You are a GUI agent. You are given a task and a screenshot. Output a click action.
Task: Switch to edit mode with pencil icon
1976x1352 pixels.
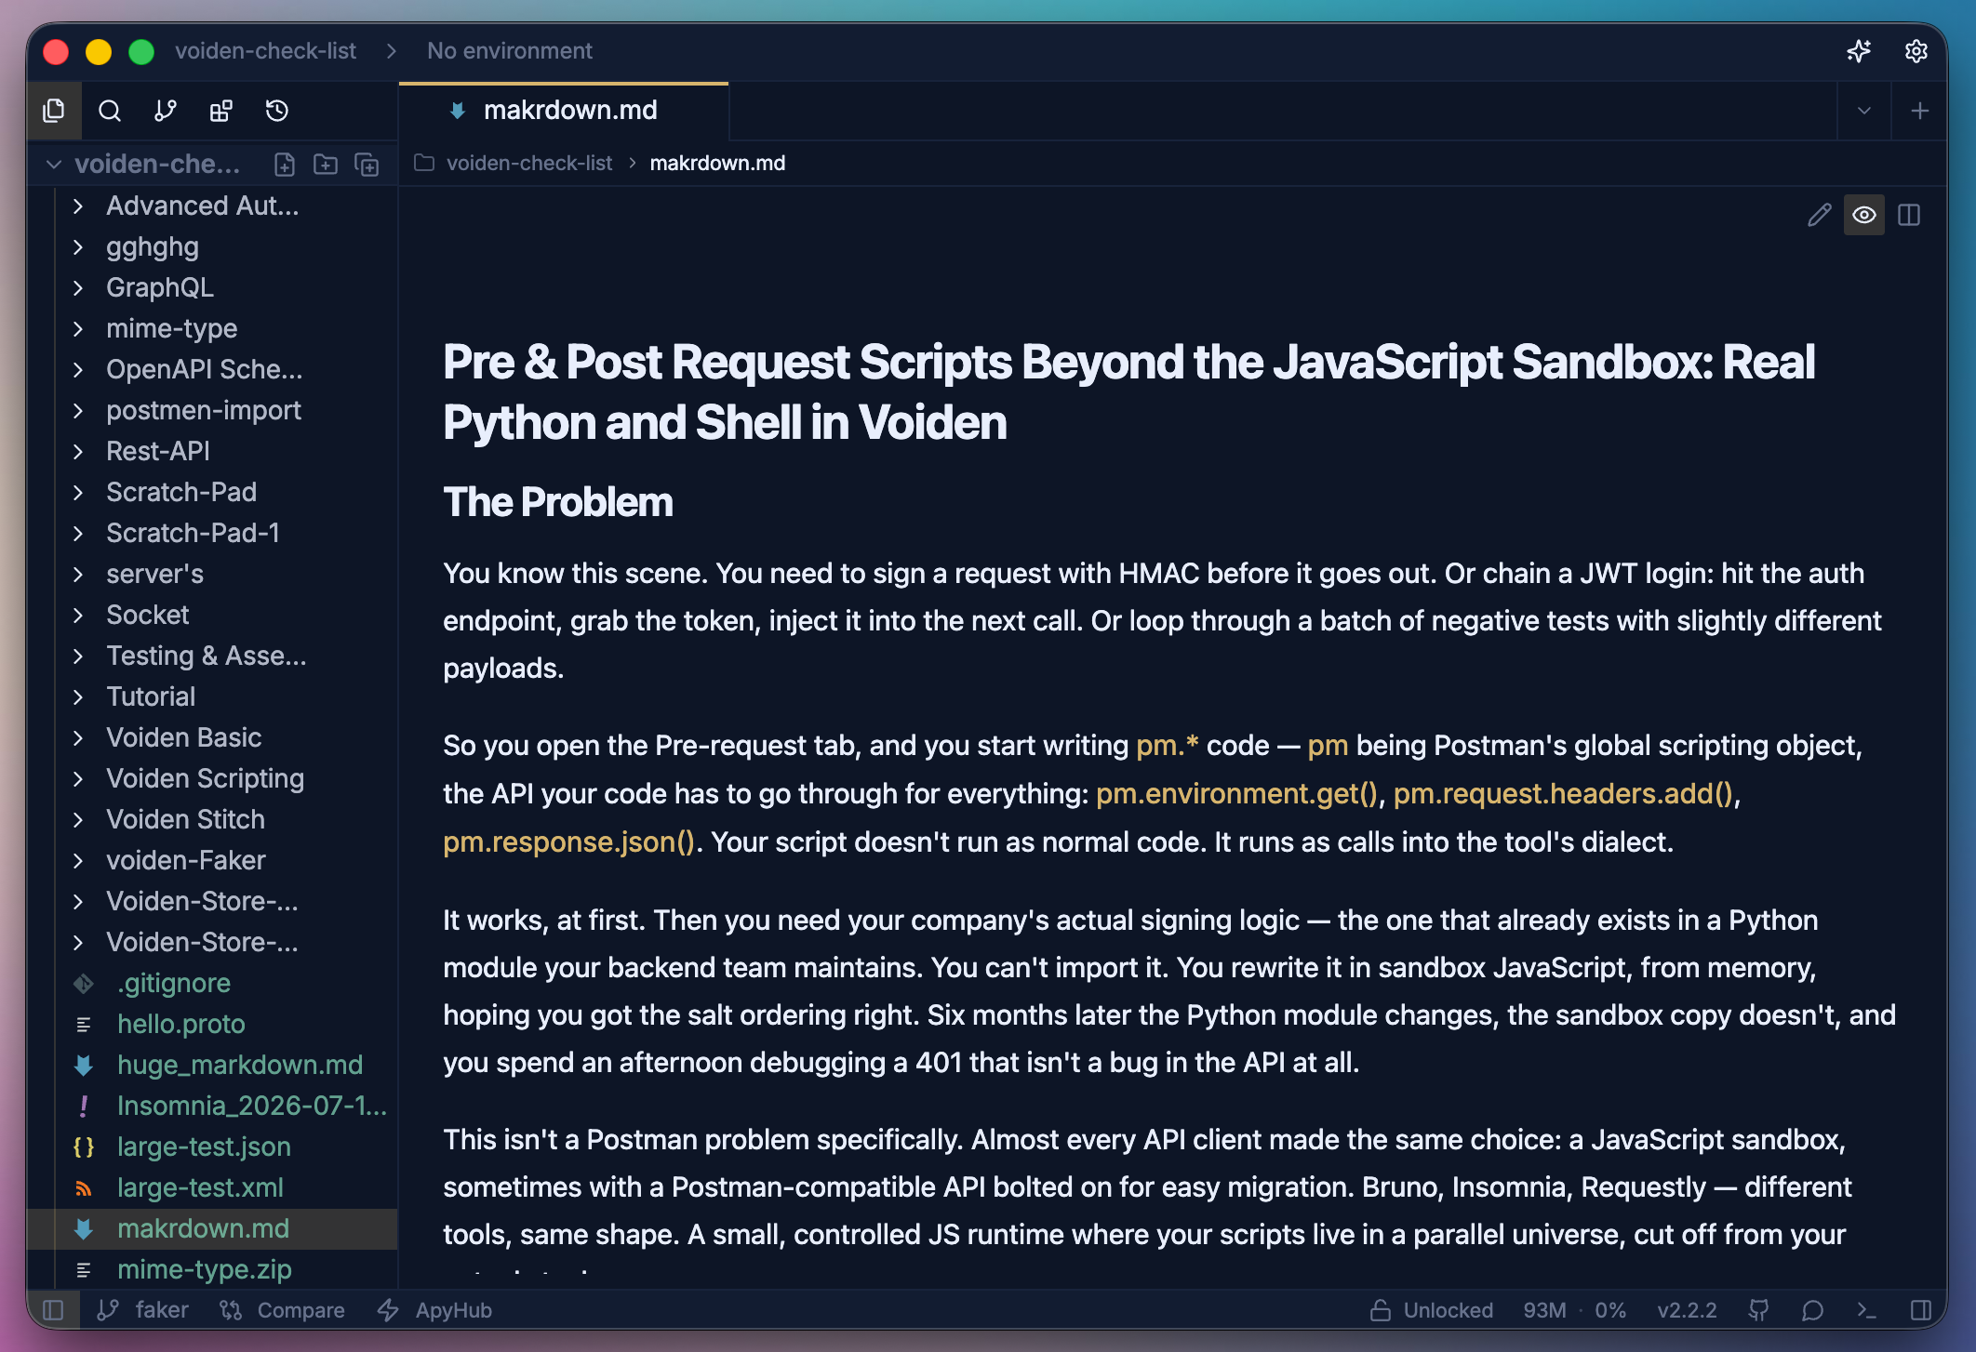click(x=1820, y=215)
